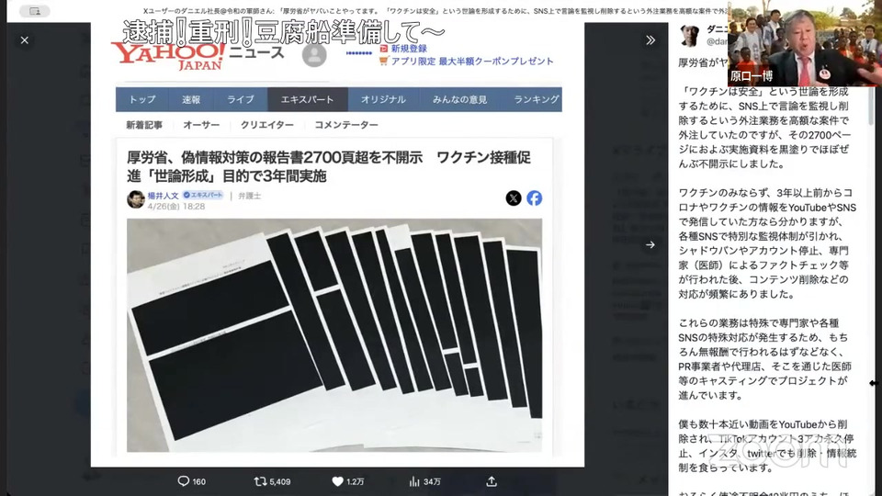This screenshot has width=882, height=496.
Task: Open the redacted documents photo
Action: pos(334,335)
